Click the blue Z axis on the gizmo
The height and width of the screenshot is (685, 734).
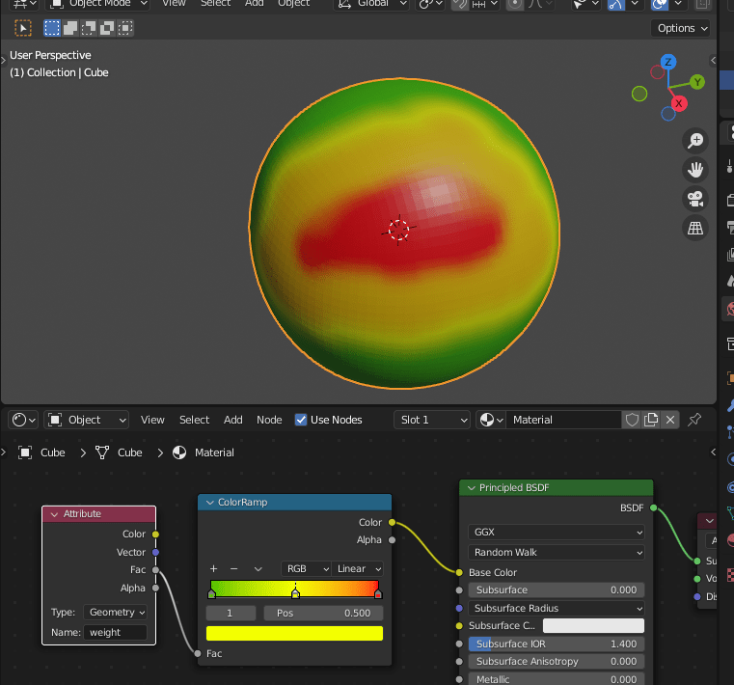(x=668, y=62)
